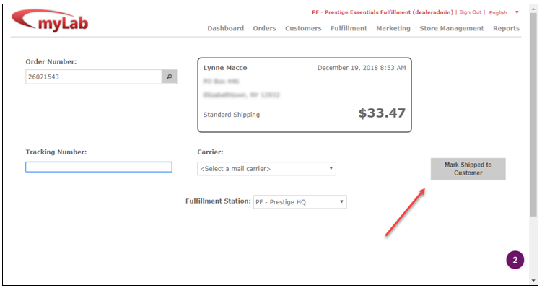The width and height of the screenshot is (542, 288).
Task: Open the Marketing menu
Action: coord(393,28)
